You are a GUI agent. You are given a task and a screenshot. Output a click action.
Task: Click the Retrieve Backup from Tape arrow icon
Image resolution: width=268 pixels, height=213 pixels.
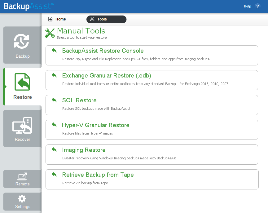click(54, 175)
